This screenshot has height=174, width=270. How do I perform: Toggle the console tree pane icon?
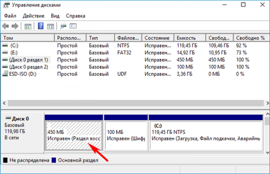pyautogui.click(x=28, y=27)
